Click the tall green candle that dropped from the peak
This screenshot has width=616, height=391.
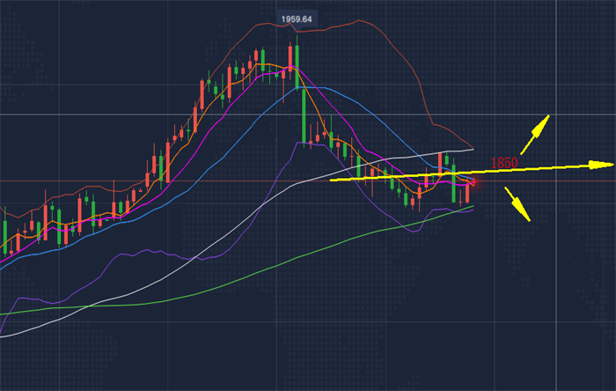coord(304,116)
